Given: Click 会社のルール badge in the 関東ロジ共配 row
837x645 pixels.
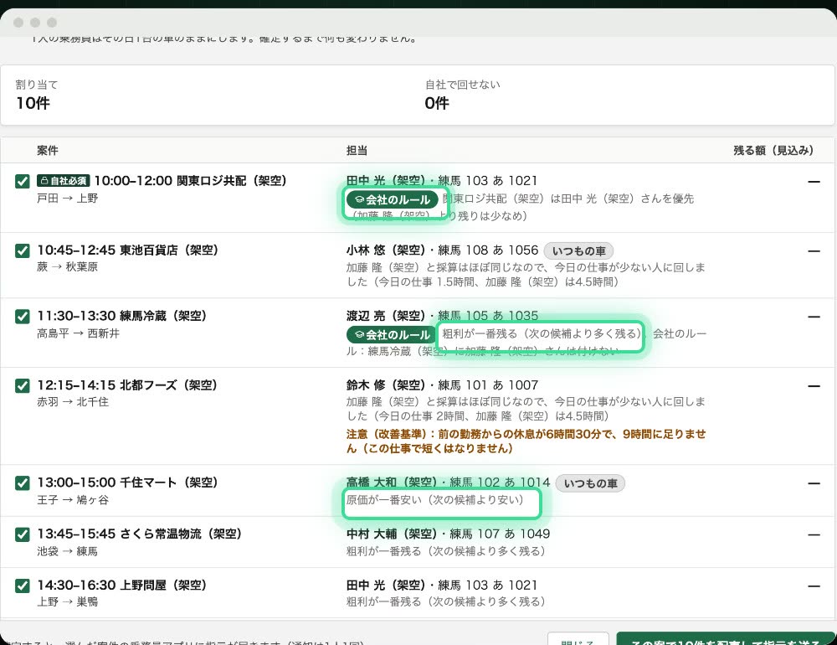Looking at the screenshot, I should pyautogui.click(x=393, y=200).
